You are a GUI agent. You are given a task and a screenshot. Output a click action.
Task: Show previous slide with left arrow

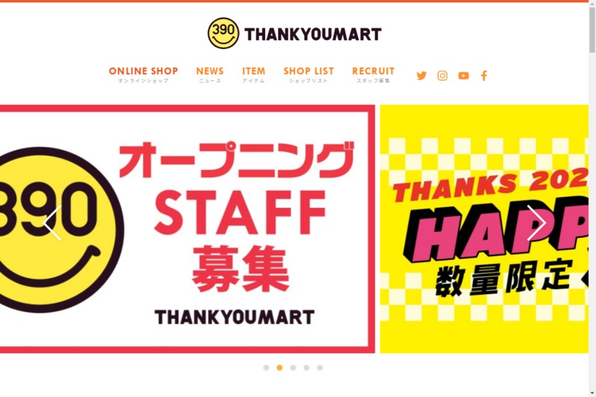(x=52, y=223)
